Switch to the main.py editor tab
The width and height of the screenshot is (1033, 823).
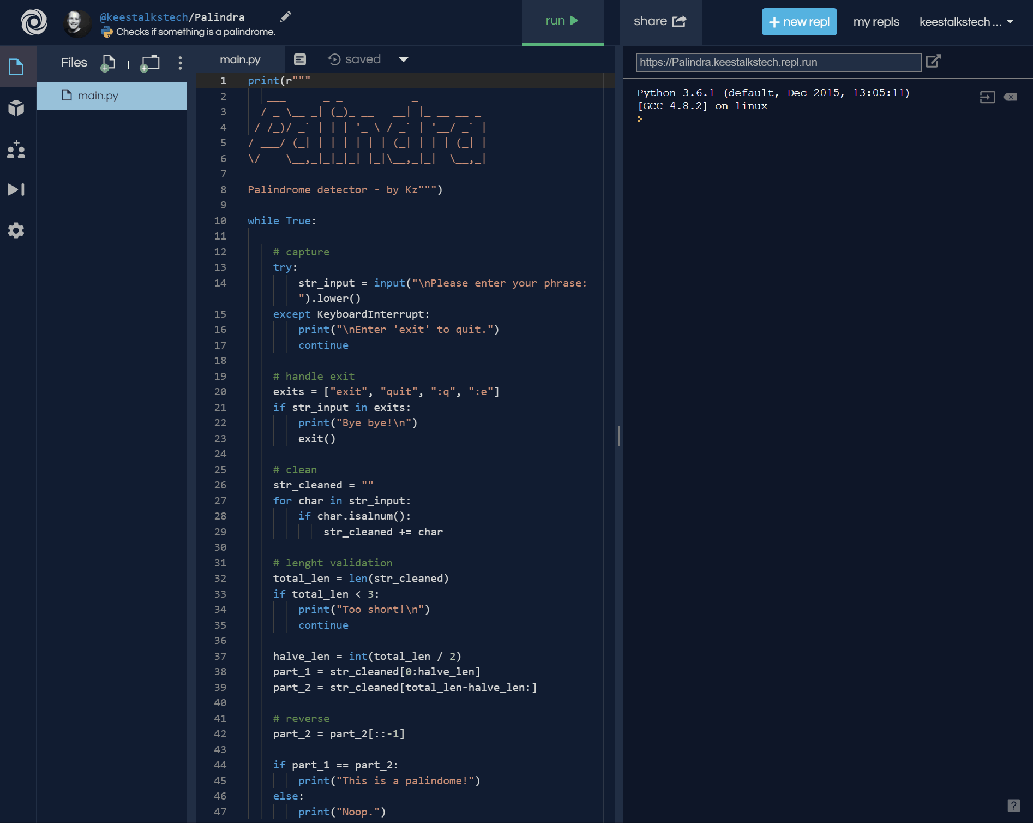click(240, 59)
